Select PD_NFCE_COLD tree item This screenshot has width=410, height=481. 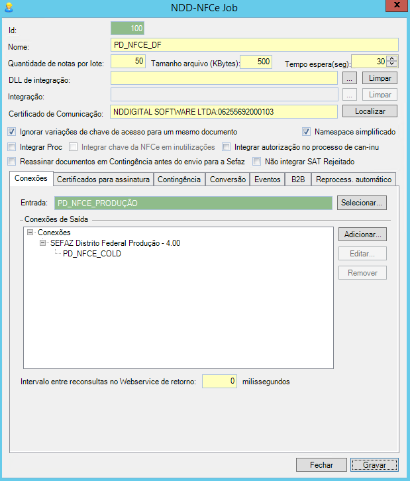point(91,254)
